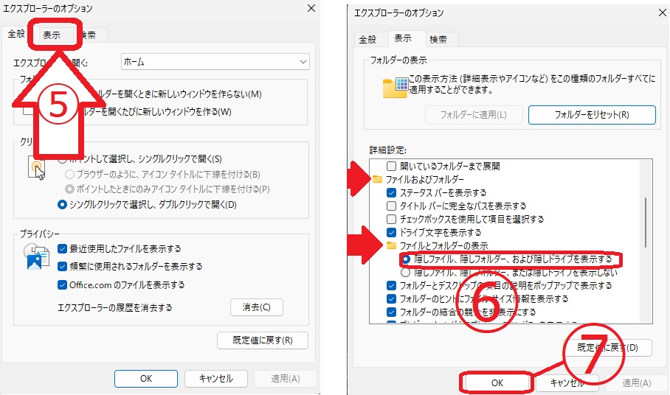Check 開いているフォルダーまで展開 option
This screenshot has width=670, height=395.
(x=392, y=167)
